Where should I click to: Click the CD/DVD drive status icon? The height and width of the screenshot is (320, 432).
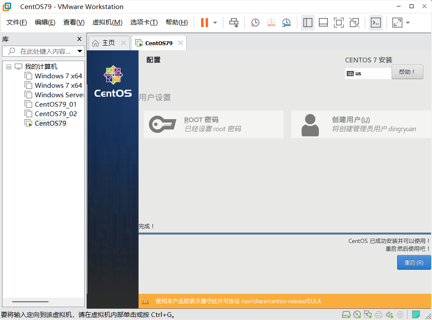point(357,314)
